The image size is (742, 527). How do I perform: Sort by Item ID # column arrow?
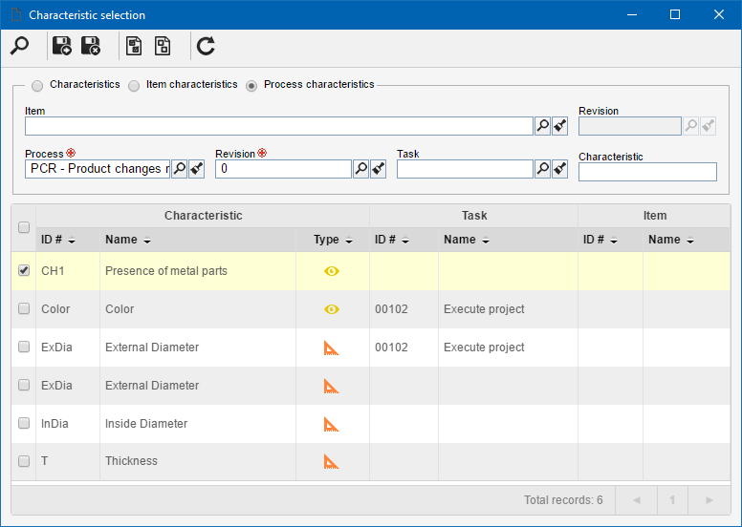pyautogui.click(x=614, y=241)
